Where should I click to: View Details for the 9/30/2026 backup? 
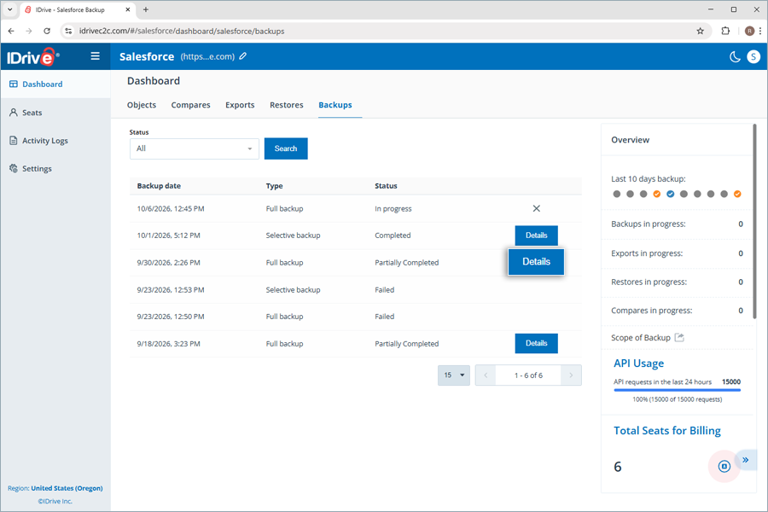click(536, 262)
